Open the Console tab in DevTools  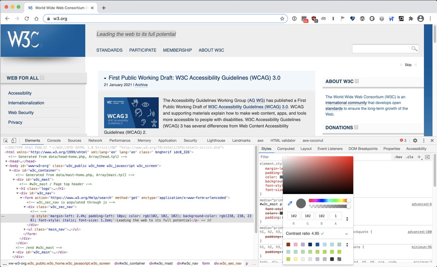pyautogui.click(x=54, y=140)
